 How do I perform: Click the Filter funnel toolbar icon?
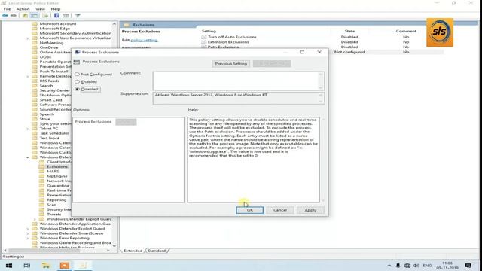pyautogui.click(x=78, y=15)
